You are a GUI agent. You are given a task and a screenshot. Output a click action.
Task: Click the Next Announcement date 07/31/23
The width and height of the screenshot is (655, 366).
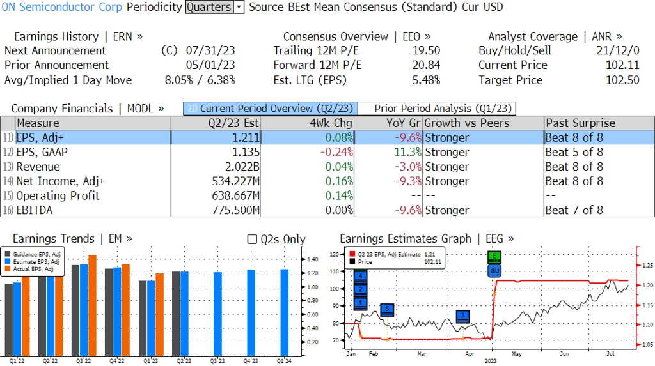[x=210, y=50]
